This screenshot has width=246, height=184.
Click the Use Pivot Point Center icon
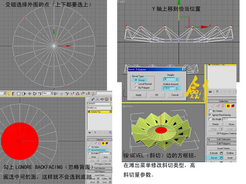(x=55, y=93)
